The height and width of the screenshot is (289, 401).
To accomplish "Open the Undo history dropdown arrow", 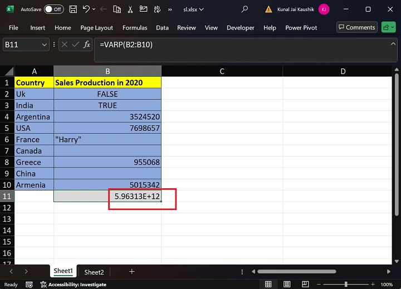I will point(94,9).
